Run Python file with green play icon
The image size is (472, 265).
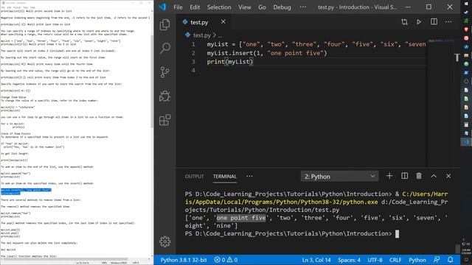(x=419, y=21)
